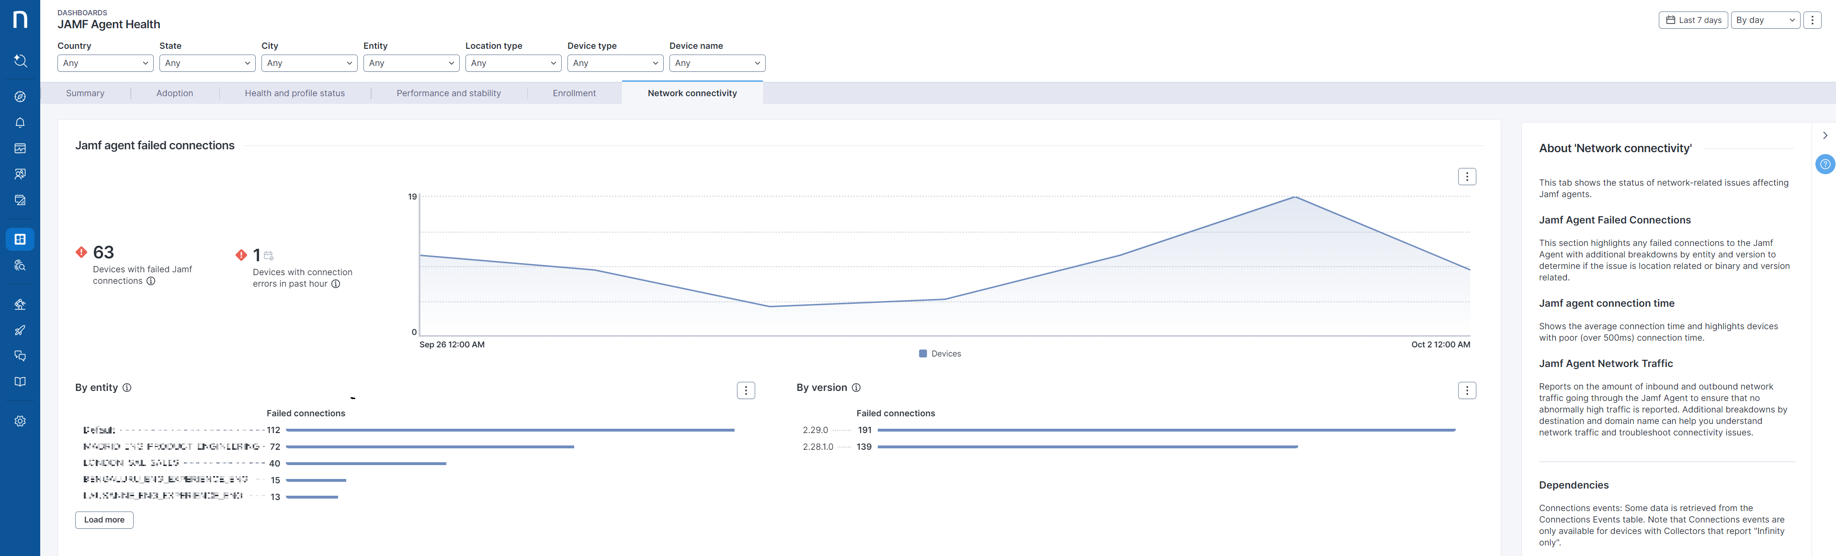Open the alerts bell icon

click(20, 122)
